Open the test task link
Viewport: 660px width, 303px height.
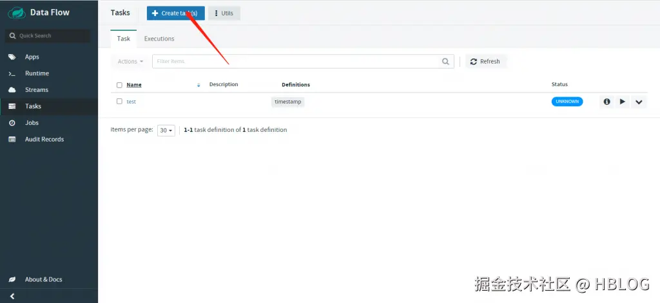(131, 101)
